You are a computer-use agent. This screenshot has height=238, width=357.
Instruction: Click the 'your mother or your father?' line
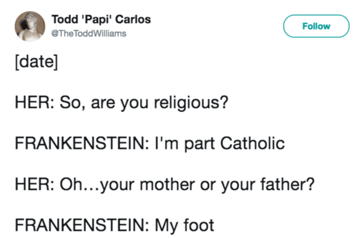point(165,184)
